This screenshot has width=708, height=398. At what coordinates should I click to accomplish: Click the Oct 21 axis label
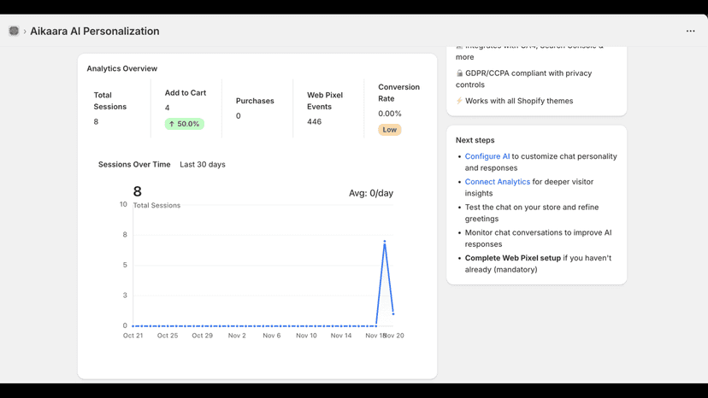133,336
